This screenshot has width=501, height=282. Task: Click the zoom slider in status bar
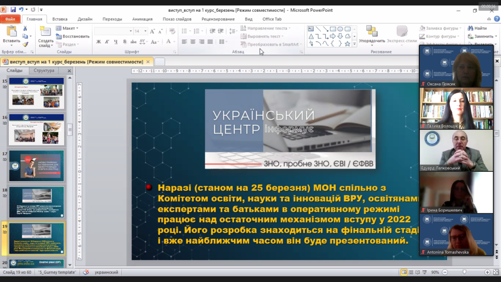(464, 272)
